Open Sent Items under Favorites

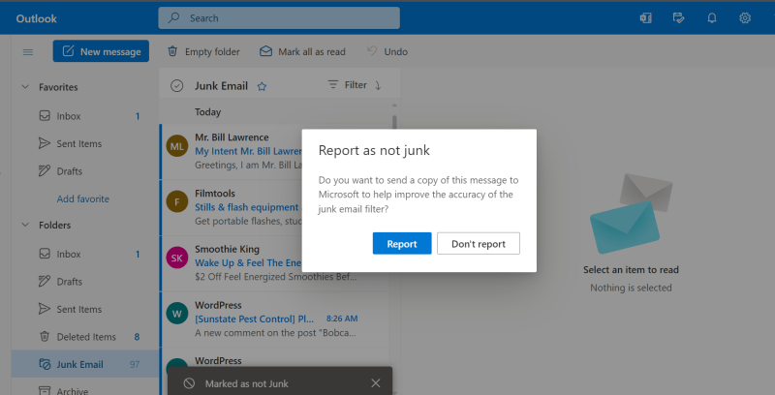78,143
